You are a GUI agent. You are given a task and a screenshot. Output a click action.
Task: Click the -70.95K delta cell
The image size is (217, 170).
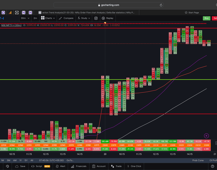(x=114, y=141)
